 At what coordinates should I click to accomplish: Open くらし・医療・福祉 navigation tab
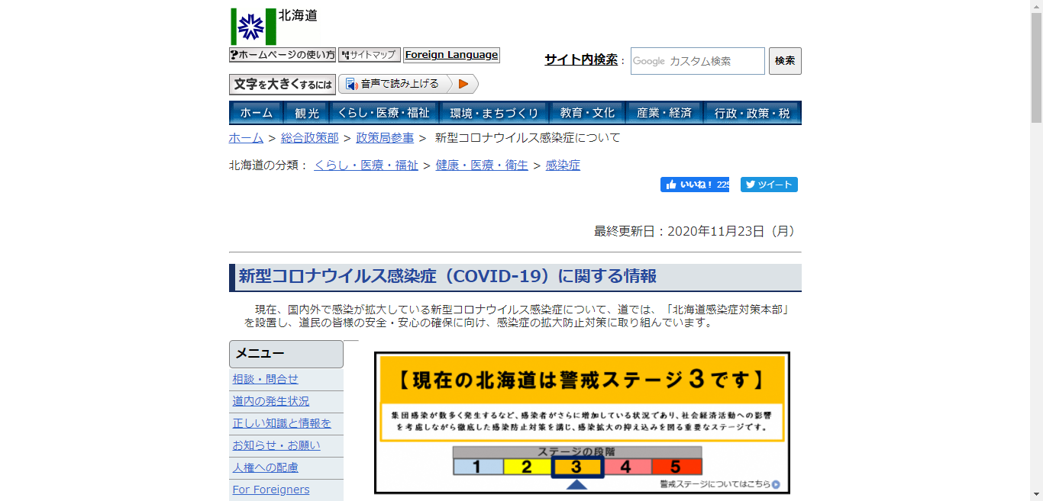pos(383,113)
